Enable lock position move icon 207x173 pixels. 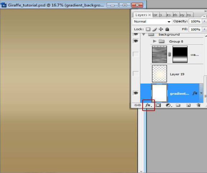161,29
